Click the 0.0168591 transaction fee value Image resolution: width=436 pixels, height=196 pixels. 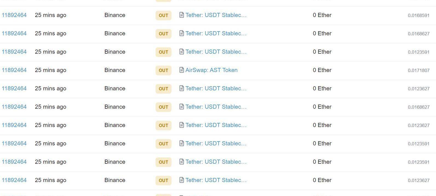click(x=418, y=15)
